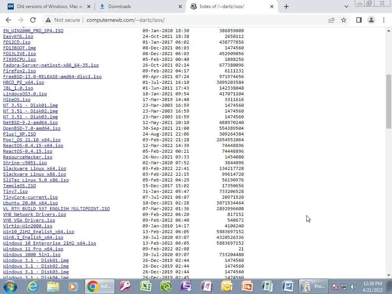392x294 pixels.
Task: Open Windows Media Player in taskbar
Action: [x=73, y=286]
